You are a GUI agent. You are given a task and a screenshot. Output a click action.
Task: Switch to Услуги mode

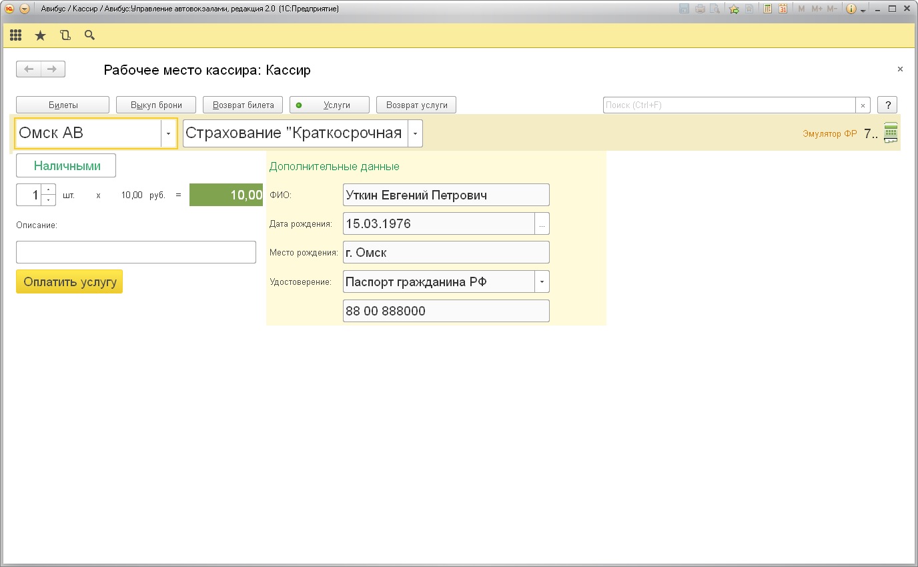click(x=330, y=105)
